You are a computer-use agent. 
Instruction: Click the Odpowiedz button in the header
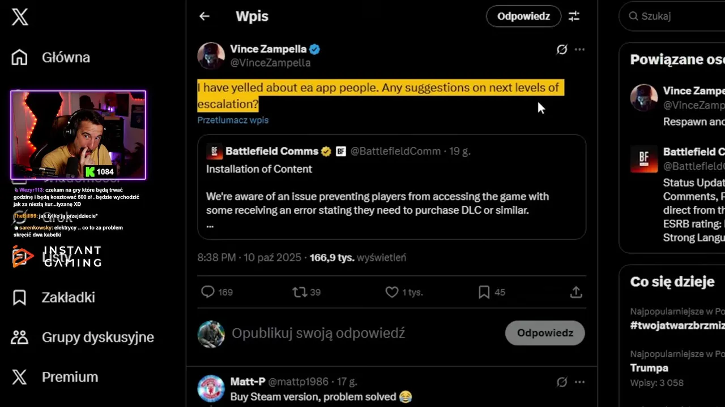[x=523, y=16]
